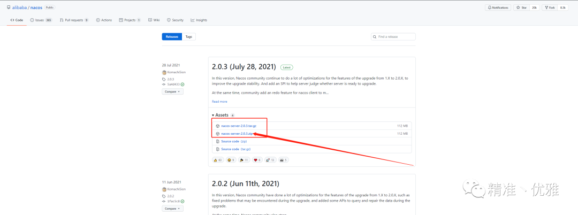
Task: Download Source code (tar.gz)
Action: 235,149
